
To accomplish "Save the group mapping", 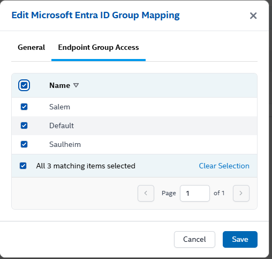I will point(240,239).
